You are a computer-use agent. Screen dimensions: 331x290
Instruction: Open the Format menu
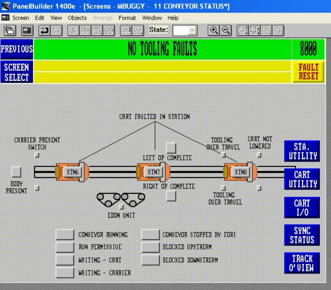[x=127, y=18]
